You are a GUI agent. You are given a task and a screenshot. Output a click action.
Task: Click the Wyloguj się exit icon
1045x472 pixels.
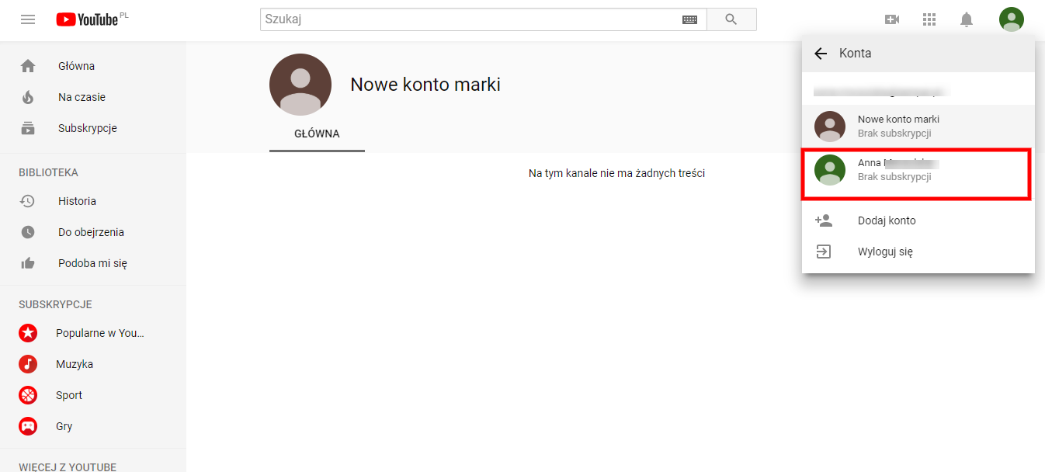coord(824,251)
